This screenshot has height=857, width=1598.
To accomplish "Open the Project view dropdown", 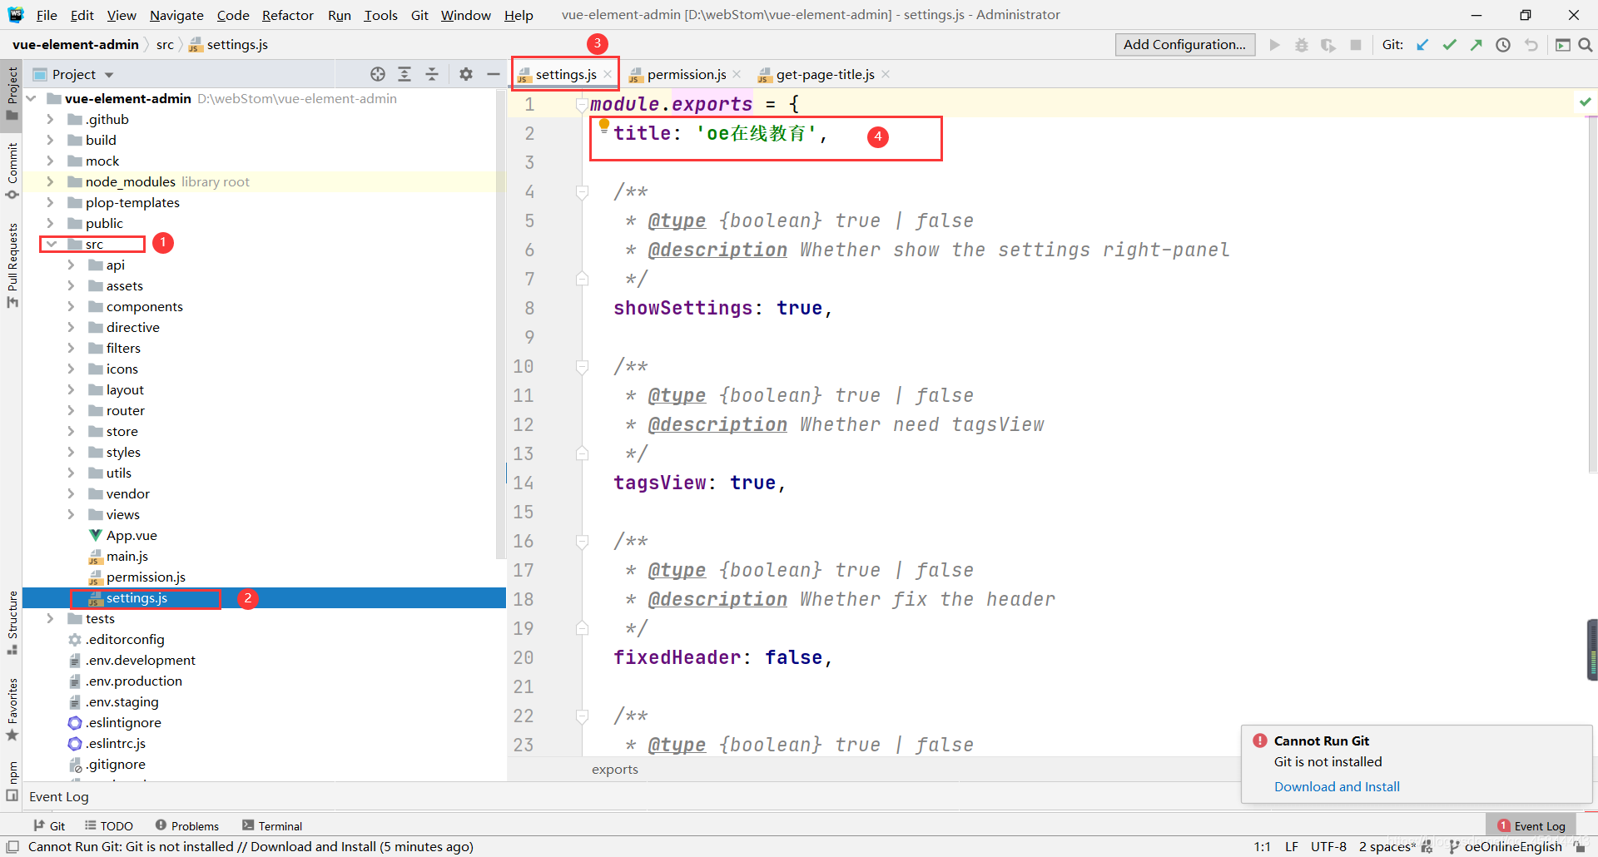I will tap(109, 75).
